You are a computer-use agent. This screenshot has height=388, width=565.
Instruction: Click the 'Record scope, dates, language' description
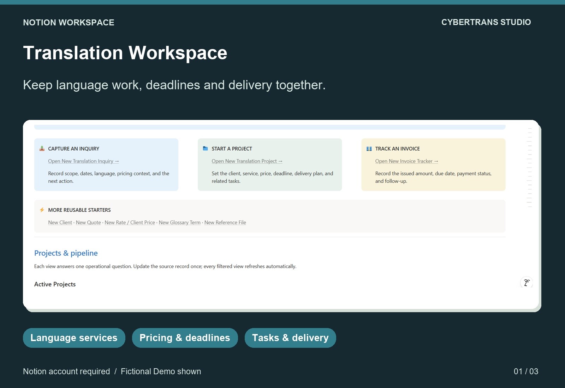(x=108, y=177)
